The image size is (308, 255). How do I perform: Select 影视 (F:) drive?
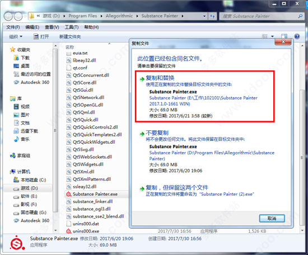pos(25,205)
